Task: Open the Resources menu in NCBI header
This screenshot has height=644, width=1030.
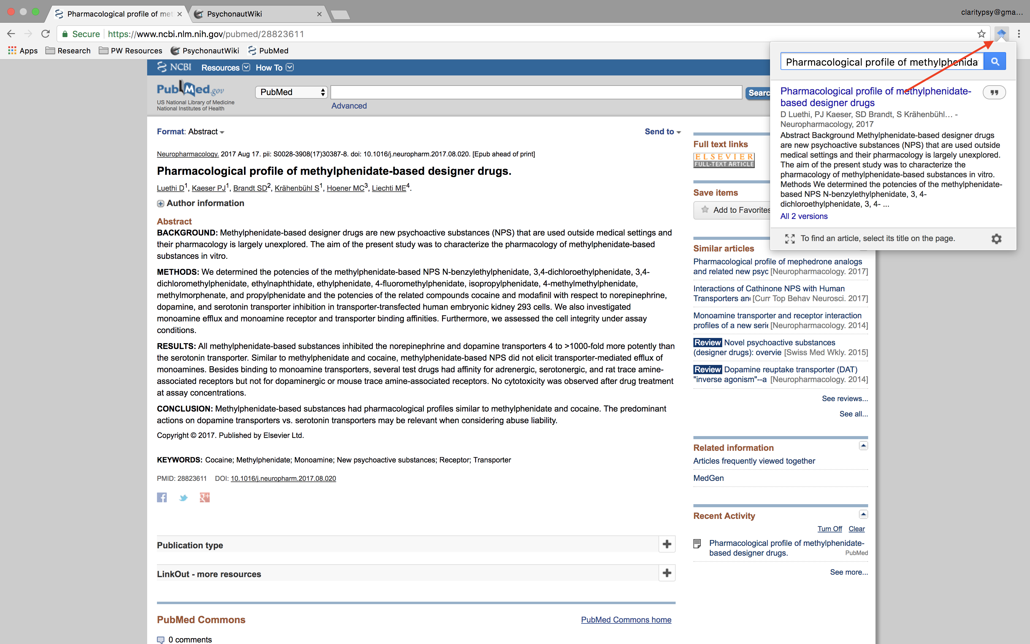Action: click(x=226, y=67)
